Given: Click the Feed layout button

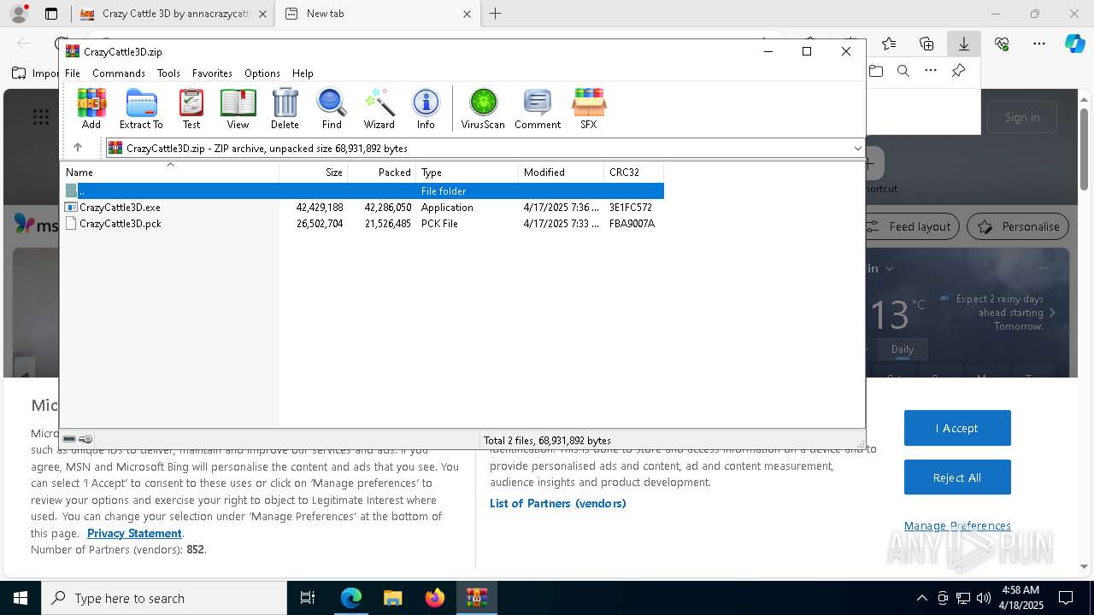Looking at the screenshot, I should [x=909, y=226].
